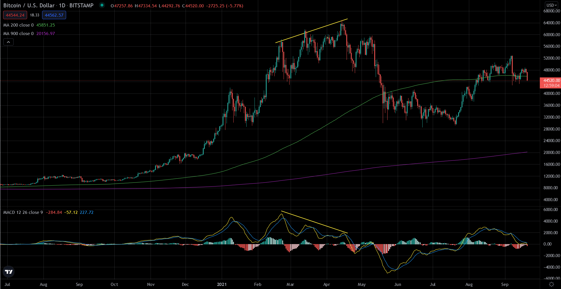Click the Sep label at right of time axis
This screenshot has width=561, height=289.
pos(505,284)
